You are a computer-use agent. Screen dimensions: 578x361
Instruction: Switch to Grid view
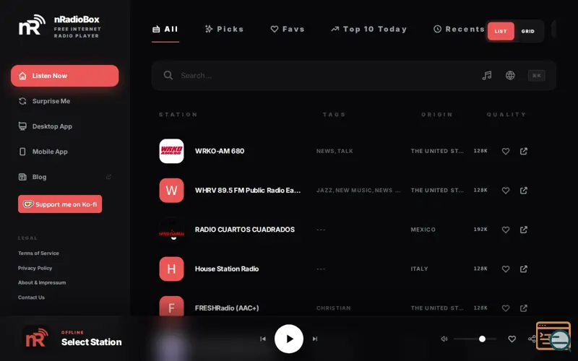pyautogui.click(x=528, y=31)
